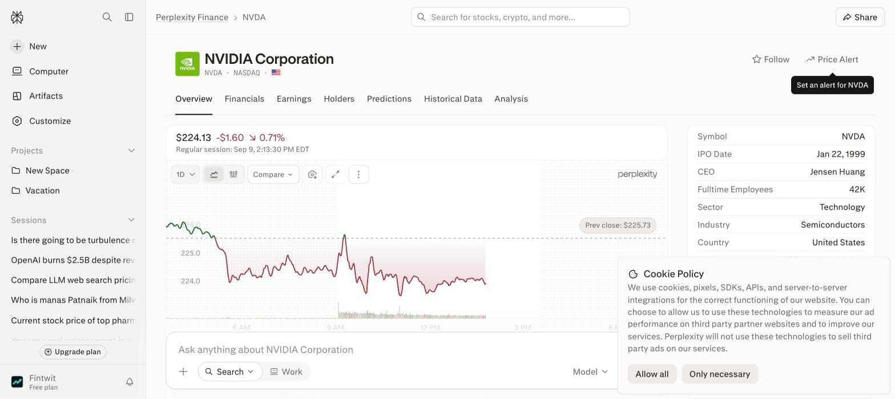The height and width of the screenshot is (399, 895).
Task: Collapse the sidebar panel icon
Action: (129, 17)
